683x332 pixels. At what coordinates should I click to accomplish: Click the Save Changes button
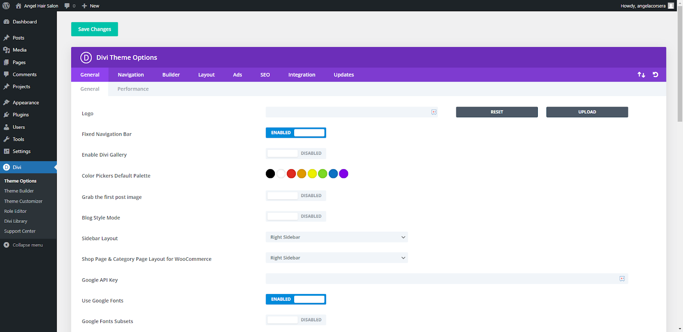tap(94, 29)
